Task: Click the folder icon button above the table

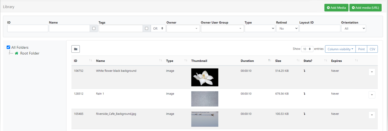Action: coord(76,49)
